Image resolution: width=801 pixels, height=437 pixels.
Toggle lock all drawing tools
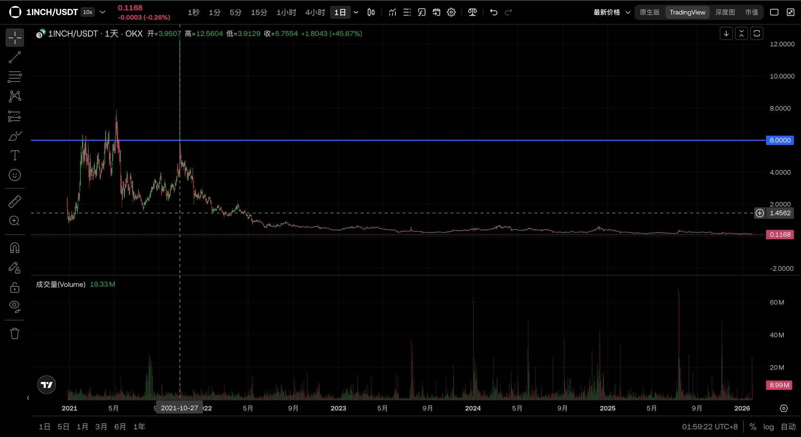tap(15, 287)
